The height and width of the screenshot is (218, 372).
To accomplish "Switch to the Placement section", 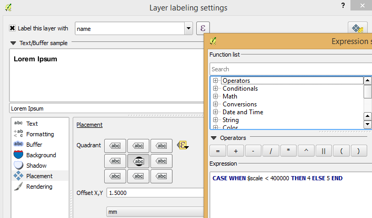I will pyautogui.click(x=38, y=176).
